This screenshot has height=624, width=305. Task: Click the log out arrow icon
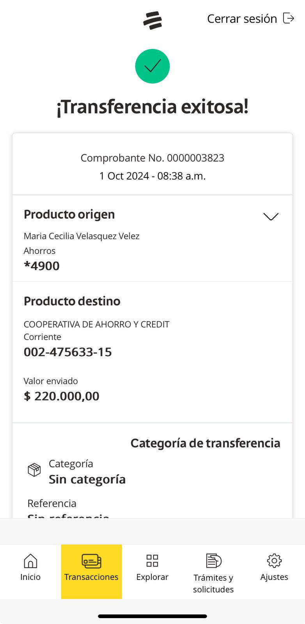(x=289, y=18)
